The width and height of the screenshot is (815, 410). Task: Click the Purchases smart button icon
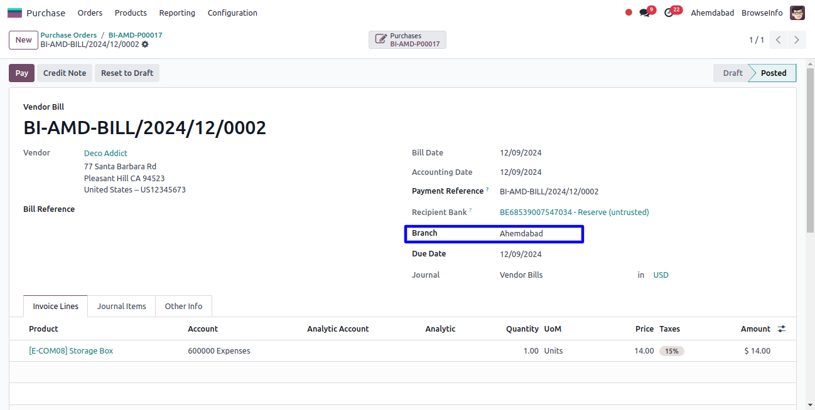381,39
